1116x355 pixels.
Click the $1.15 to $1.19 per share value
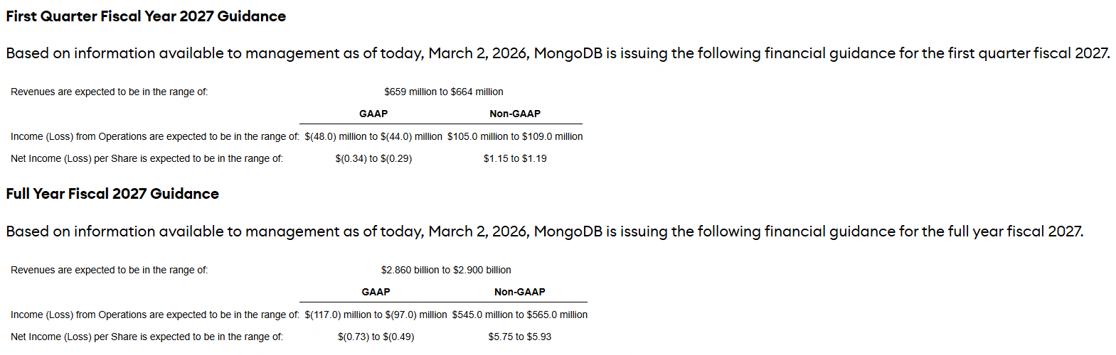tap(515, 158)
